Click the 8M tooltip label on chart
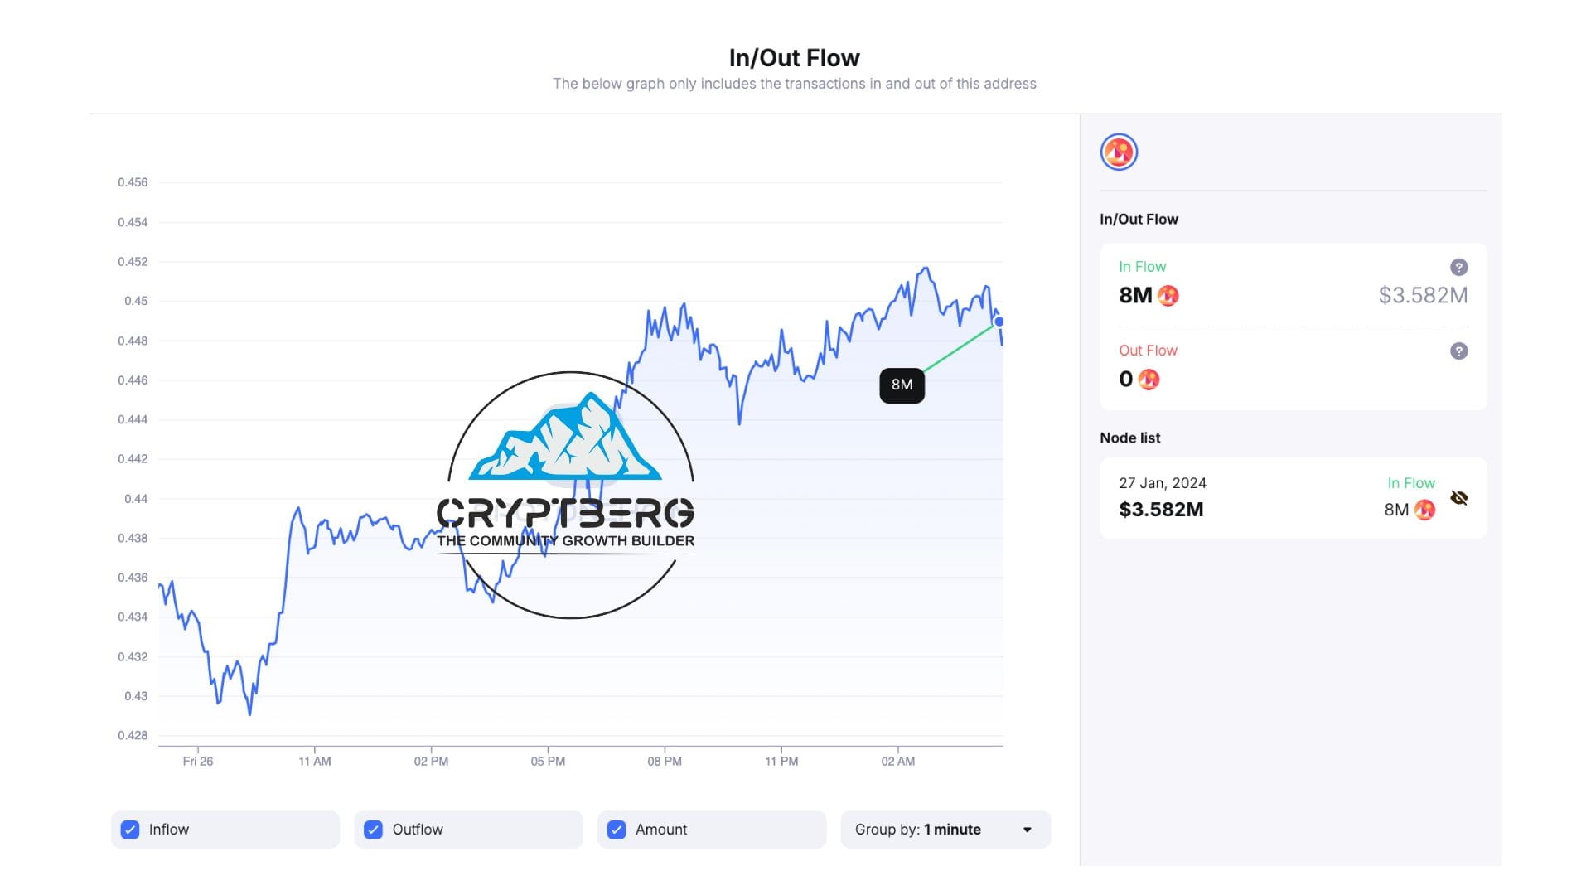The height and width of the screenshot is (895, 1591). pos(902,385)
